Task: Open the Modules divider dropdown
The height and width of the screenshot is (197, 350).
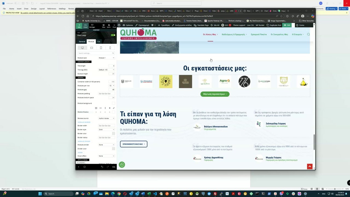Action: click(106, 145)
